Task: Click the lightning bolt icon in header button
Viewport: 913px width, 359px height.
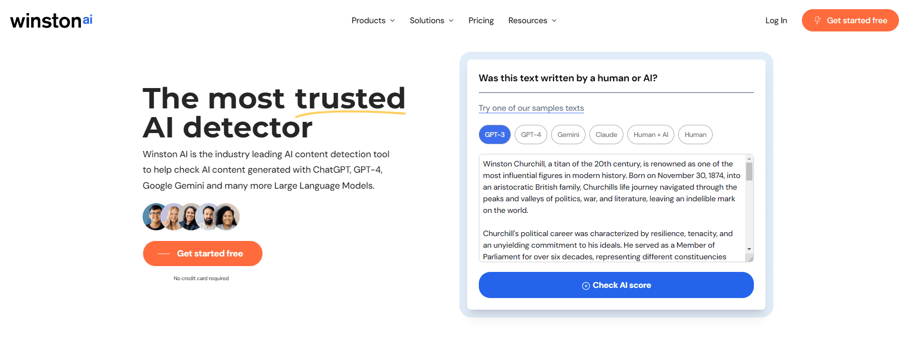Action: (x=817, y=20)
